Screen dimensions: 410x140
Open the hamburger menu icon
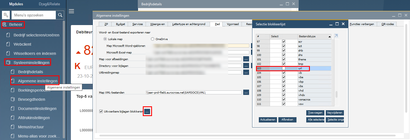tap(71, 11)
